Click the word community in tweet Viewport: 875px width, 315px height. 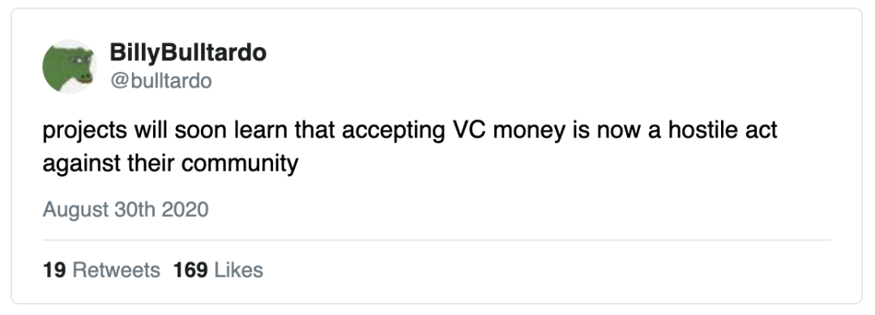pos(239,164)
